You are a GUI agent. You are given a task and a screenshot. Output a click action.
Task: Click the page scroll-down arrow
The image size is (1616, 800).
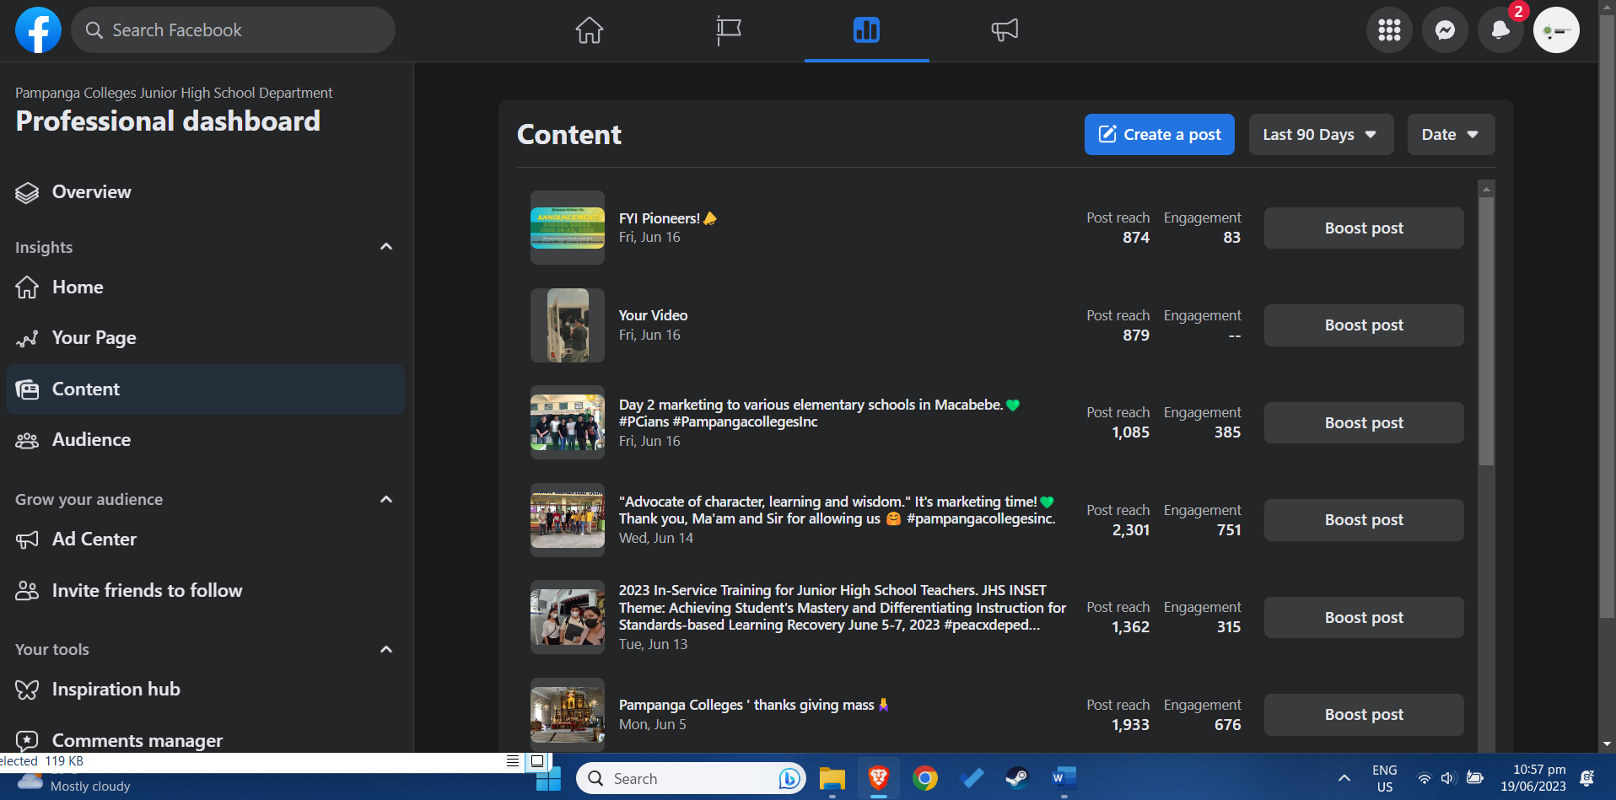(1607, 745)
